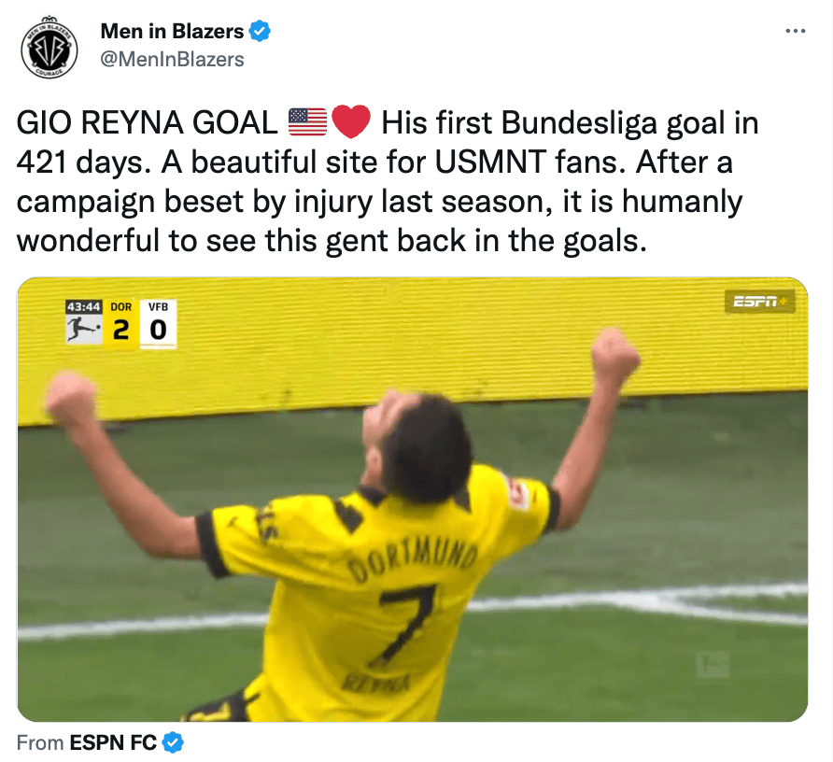Click the tweet text about 421 days
The width and height of the screenshot is (833, 762).
click(x=388, y=182)
